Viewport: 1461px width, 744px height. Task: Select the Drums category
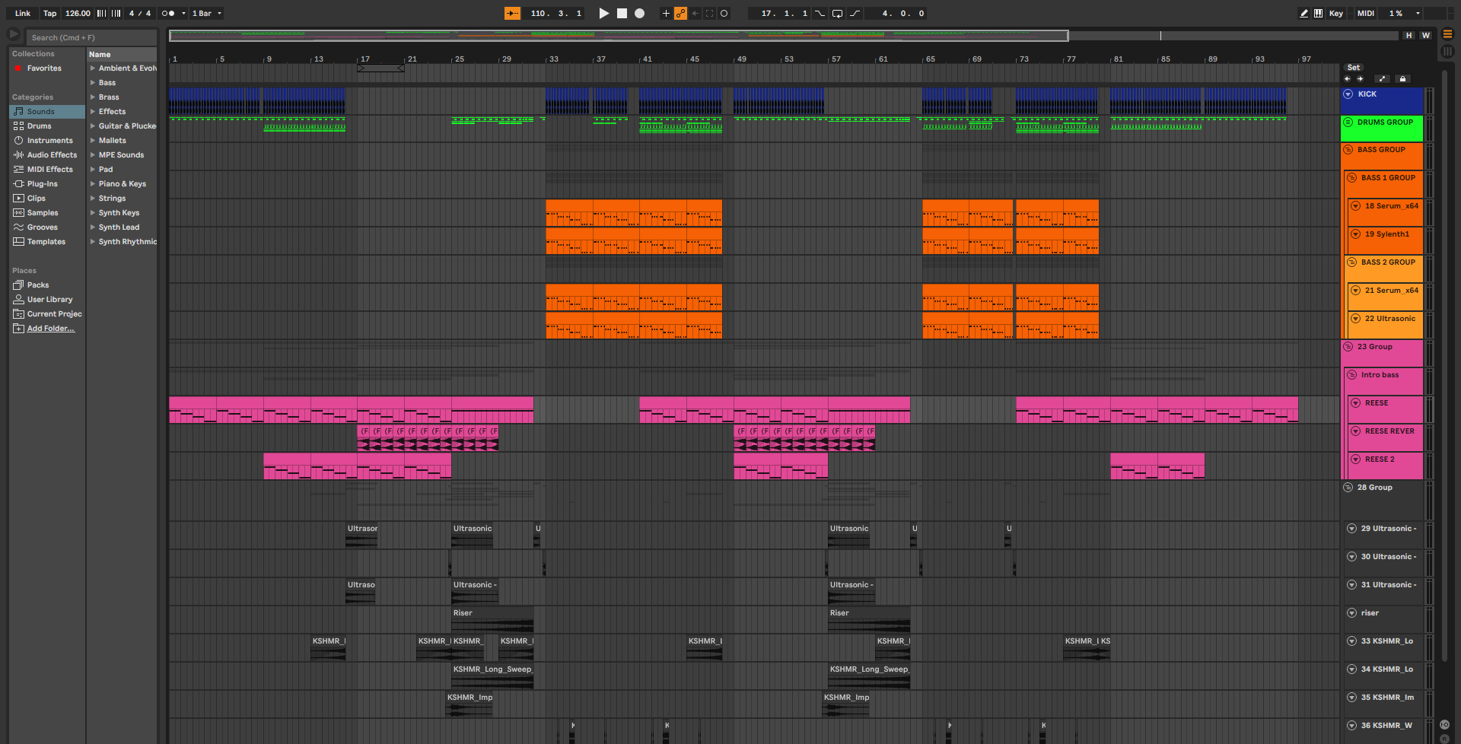pyautogui.click(x=47, y=126)
